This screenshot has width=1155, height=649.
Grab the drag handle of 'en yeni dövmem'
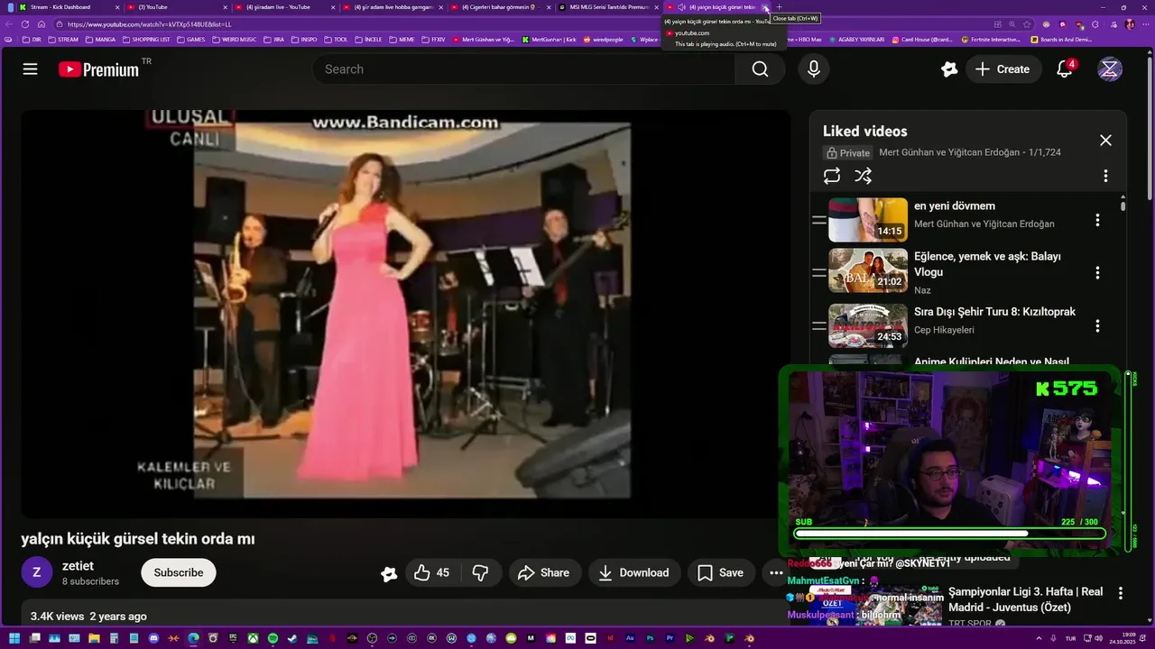tap(819, 220)
